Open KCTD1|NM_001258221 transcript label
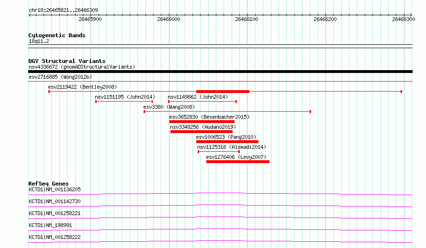 (55, 213)
